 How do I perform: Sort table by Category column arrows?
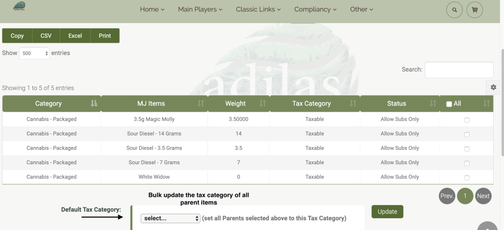pyautogui.click(x=94, y=103)
